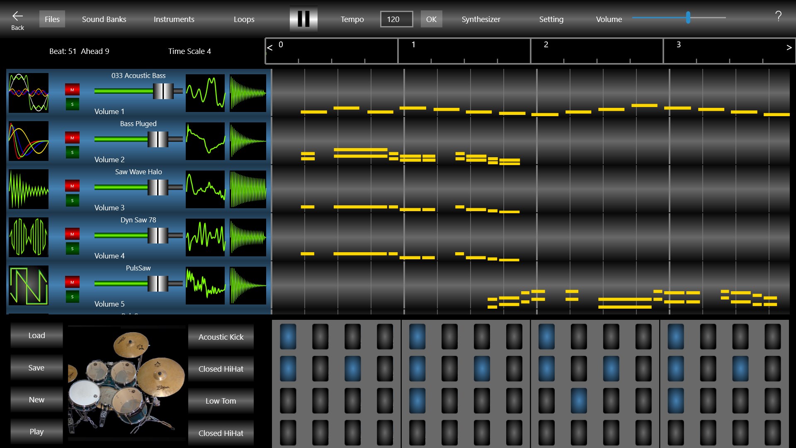Enable solo on the PulsSaw track
This screenshot has width=796, height=448.
[x=72, y=296]
